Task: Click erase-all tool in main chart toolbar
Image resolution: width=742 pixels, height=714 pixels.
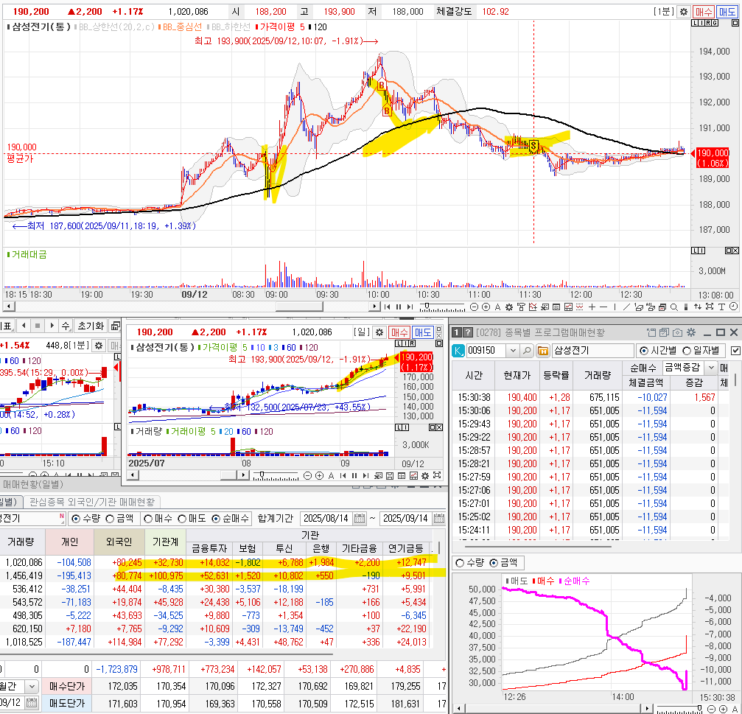Action: pyautogui.click(x=650, y=307)
